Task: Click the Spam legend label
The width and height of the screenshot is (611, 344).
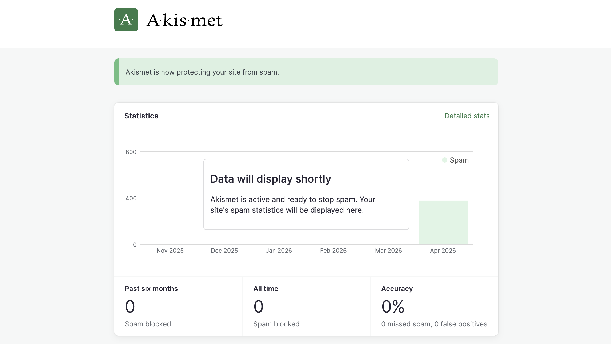Action: pyautogui.click(x=459, y=160)
